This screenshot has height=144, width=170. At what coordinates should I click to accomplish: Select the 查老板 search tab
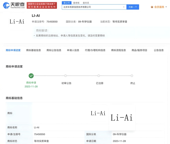pos(76,3)
